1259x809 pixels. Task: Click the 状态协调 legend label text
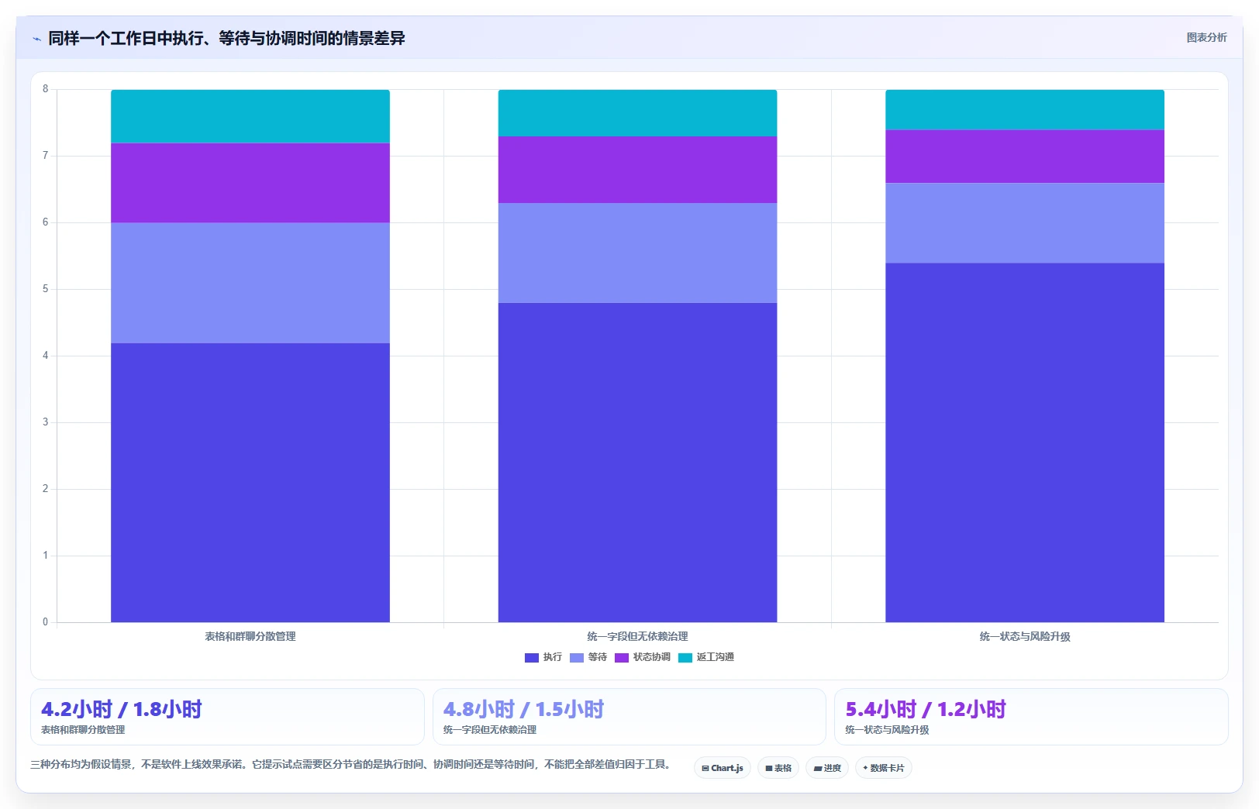point(652,657)
